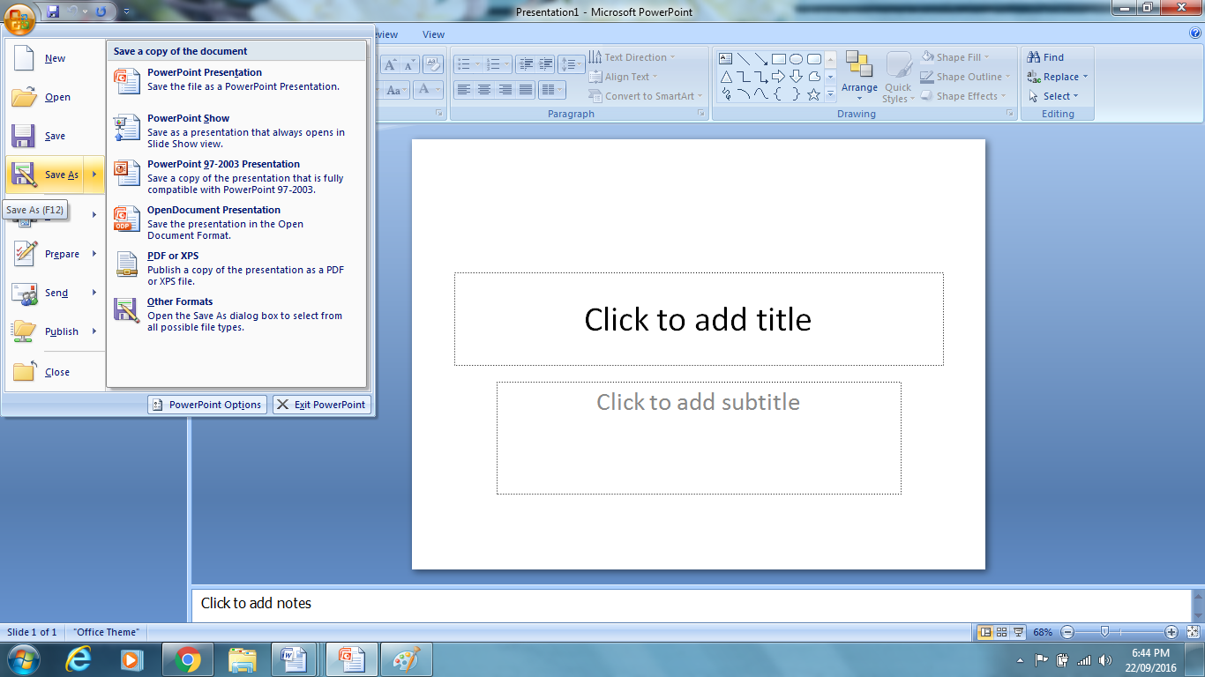This screenshot has height=677, width=1205.
Task: Expand the Prepare submenu arrow
Action: click(x=94, y=254)
